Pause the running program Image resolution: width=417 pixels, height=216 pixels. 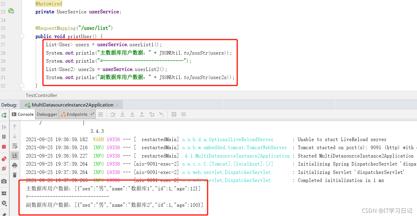(4, 137)
